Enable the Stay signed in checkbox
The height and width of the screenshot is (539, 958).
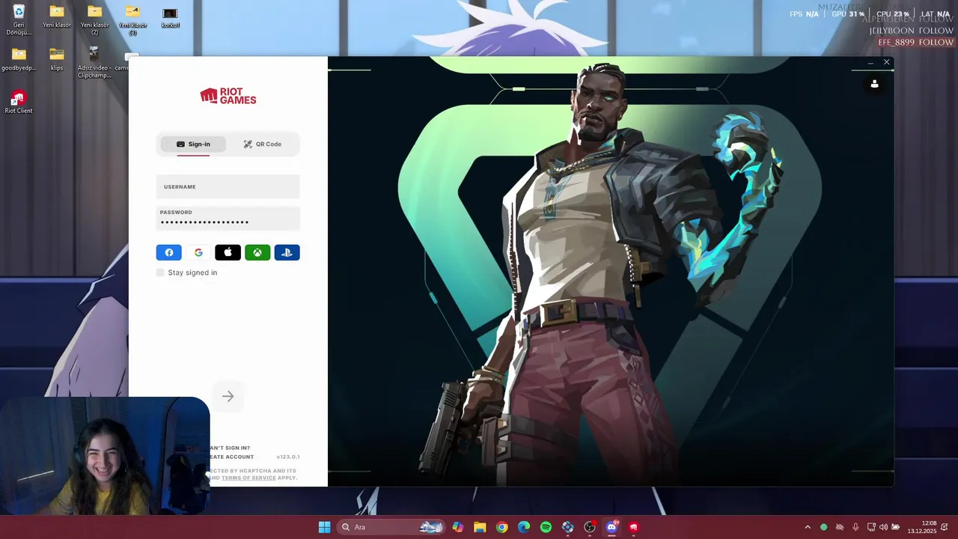160,272
